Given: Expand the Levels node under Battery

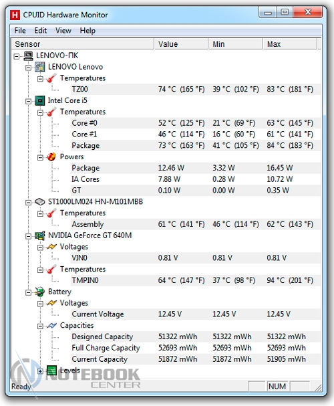Looking at the screenshot, I should point(40,371).
